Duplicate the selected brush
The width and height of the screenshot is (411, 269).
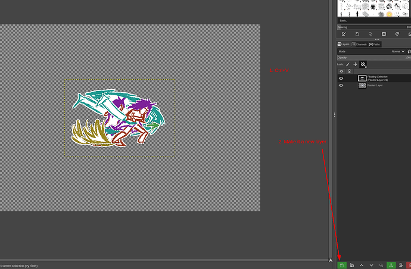(x=370, y=34)
